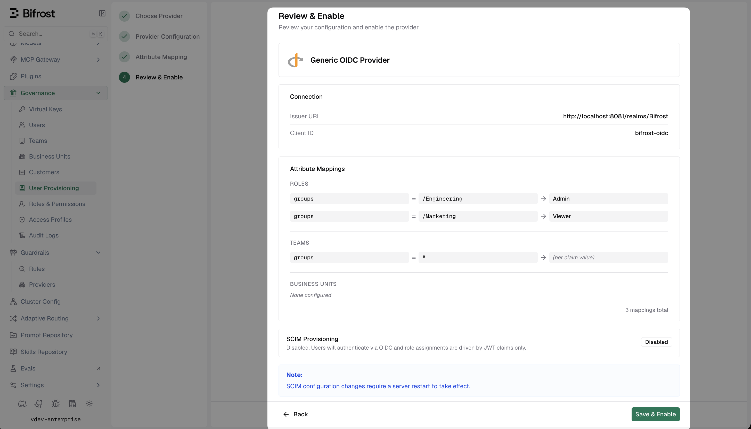751x429 pixels.
Task: Click the Search input field
Action: tap(56, 34)
